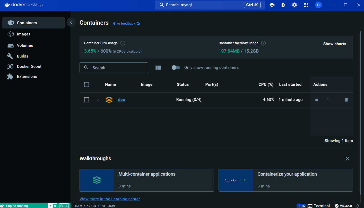Open the Multi-container applications walkthrough
The width and height of the screenshot is (364, 208).
pyautogui.click(x=147, y=180)
